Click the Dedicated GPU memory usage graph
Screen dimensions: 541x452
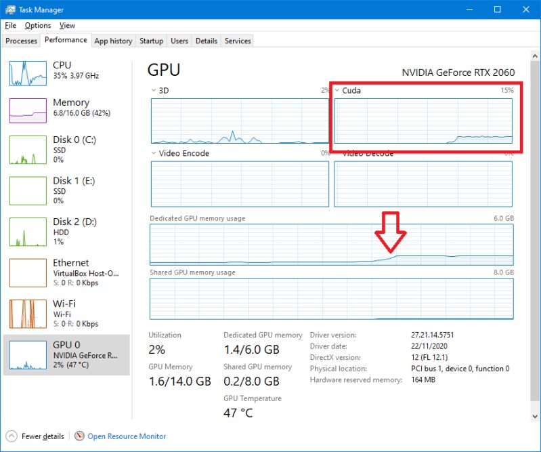(332, 245)
